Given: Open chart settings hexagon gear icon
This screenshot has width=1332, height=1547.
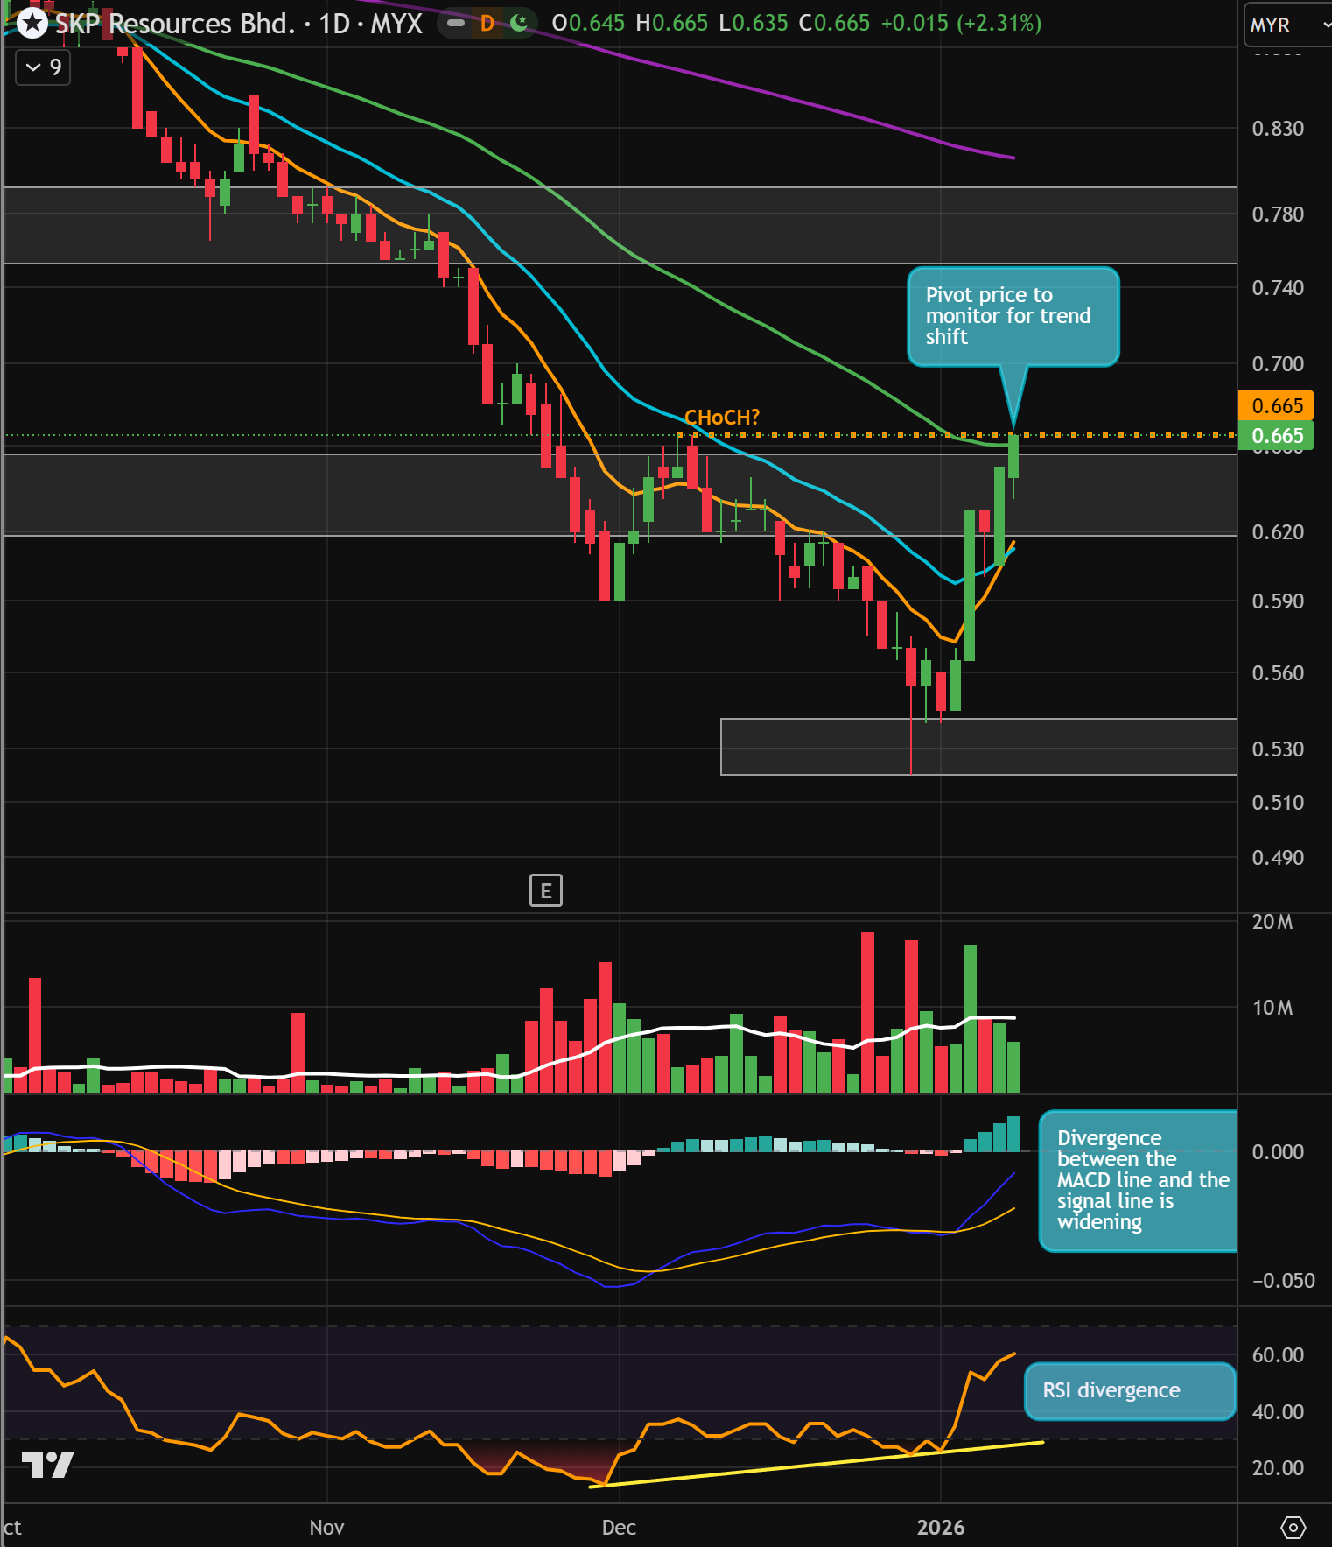Looking at the screenshot, I should [x=1293, y=1528].
